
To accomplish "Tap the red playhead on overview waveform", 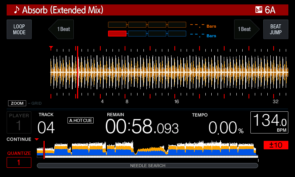I will pyautogui.click(x=44, y=150).
